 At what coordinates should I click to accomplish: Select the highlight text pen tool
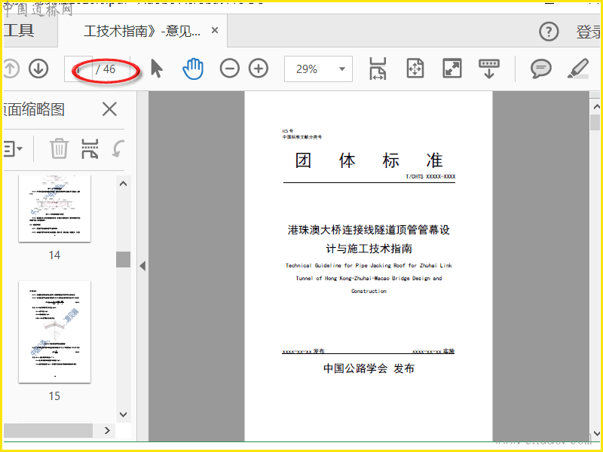578,69
